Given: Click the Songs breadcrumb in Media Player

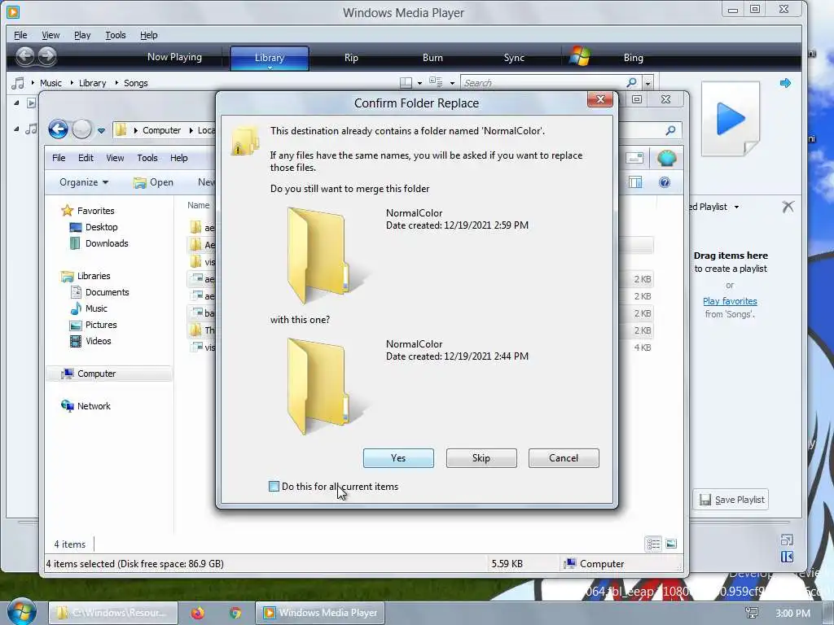Looking at the screenshot, I should [136, 83].
